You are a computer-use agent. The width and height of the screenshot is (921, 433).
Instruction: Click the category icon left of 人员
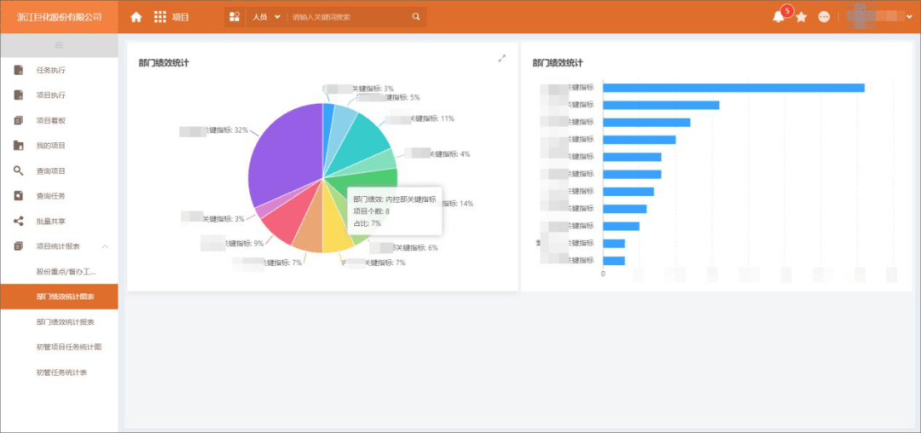[235, 17]
